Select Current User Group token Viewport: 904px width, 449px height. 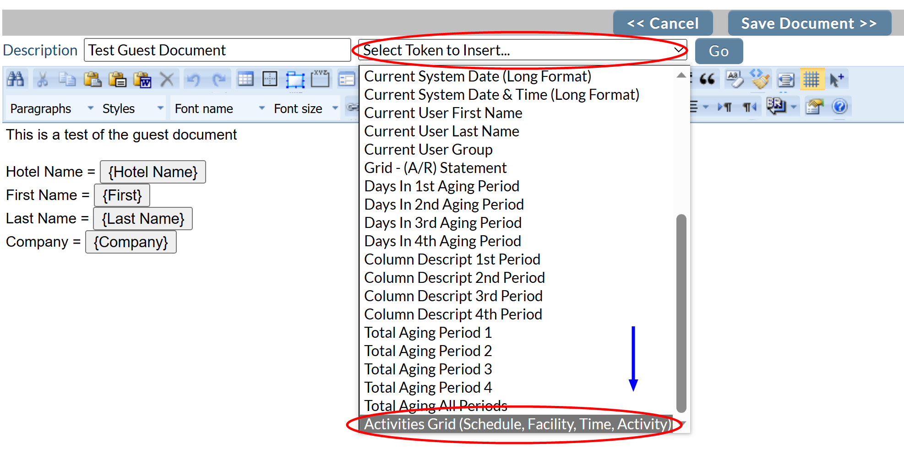click(x=517, y=150)
